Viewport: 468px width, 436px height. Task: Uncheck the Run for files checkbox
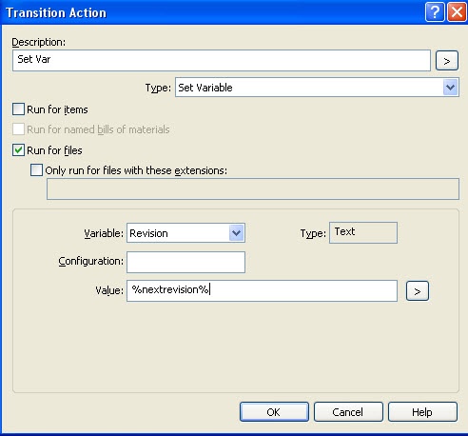(18, 149)
